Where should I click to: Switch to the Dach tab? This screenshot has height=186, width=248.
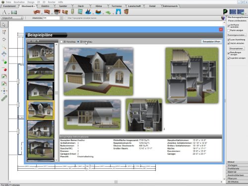point(81,6)
